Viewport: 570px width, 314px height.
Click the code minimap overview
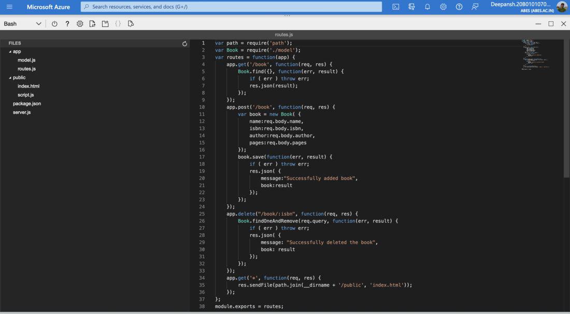[x=536, y=54]
